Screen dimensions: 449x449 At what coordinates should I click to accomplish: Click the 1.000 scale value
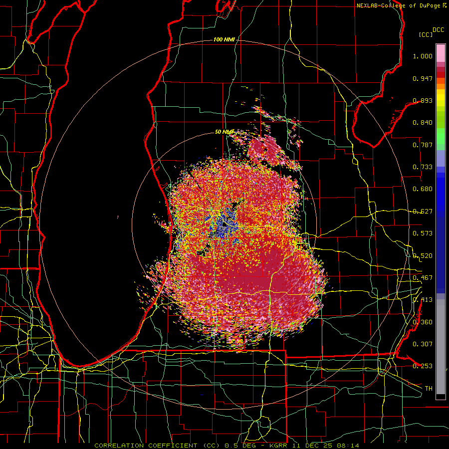point(423,56)
